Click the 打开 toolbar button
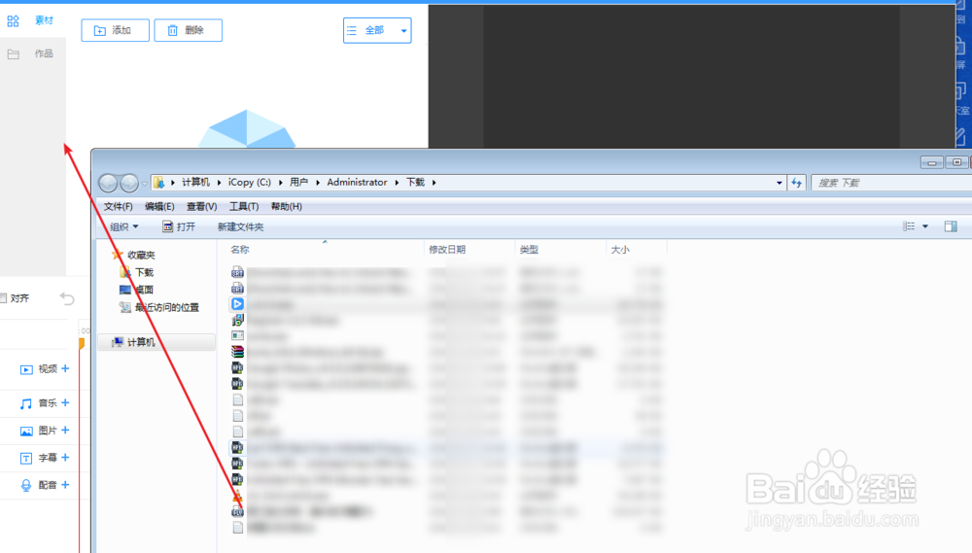This screenshot has height=553, width=972. click(179, 226)
